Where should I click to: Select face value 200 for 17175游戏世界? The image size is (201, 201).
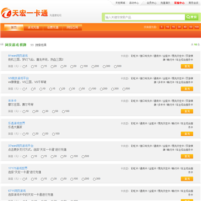click(83, 179)
